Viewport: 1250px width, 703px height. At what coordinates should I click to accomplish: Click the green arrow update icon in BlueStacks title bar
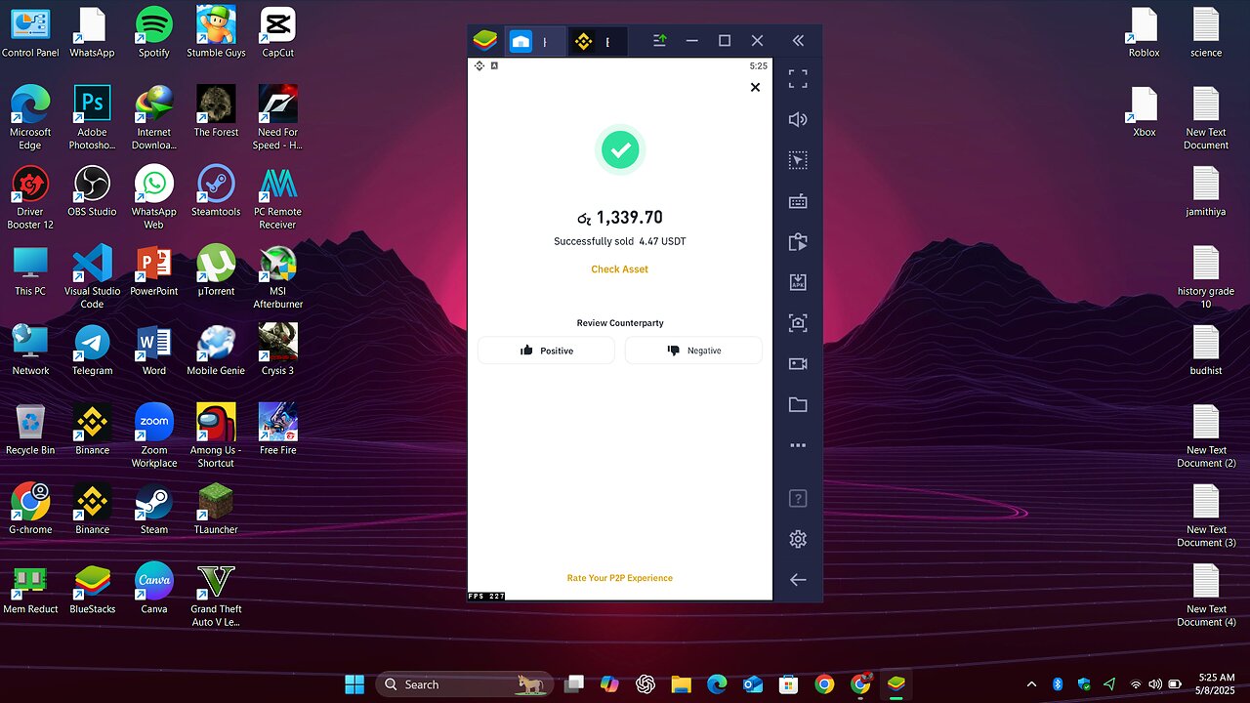(660, 41)
